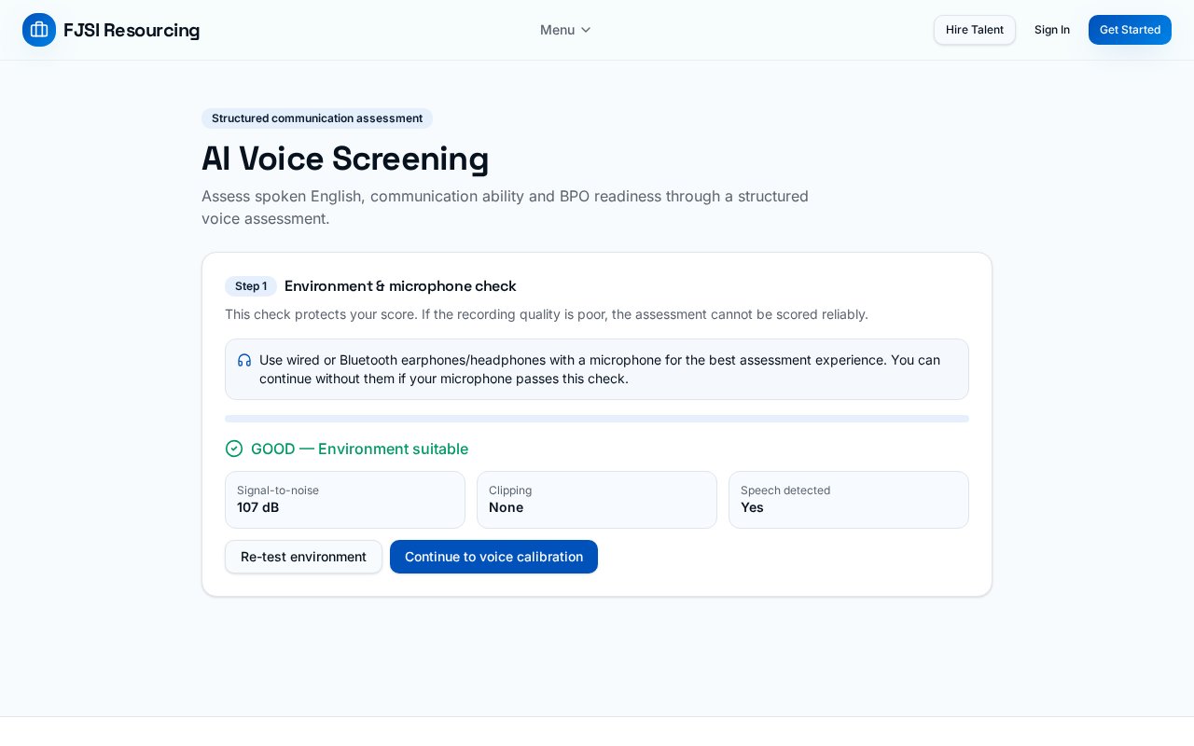Click the Structured communication assessment badge

[317, 118]
